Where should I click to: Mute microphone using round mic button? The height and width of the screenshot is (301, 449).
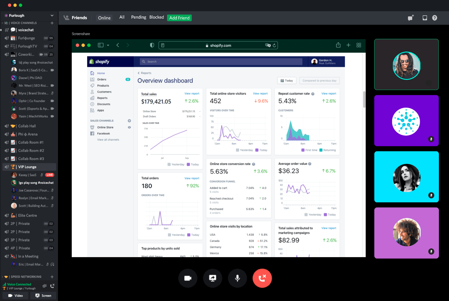pyautogui.click(x=237, y=278)
